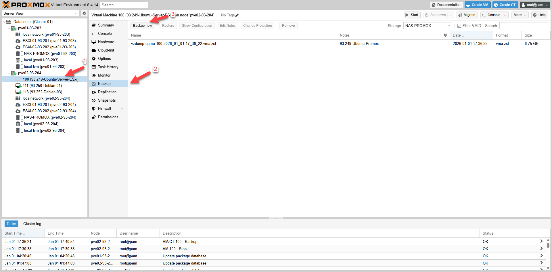The height and width of the screenshot is (272, 552).
Task: View the Task History panel
Action: 108,67
